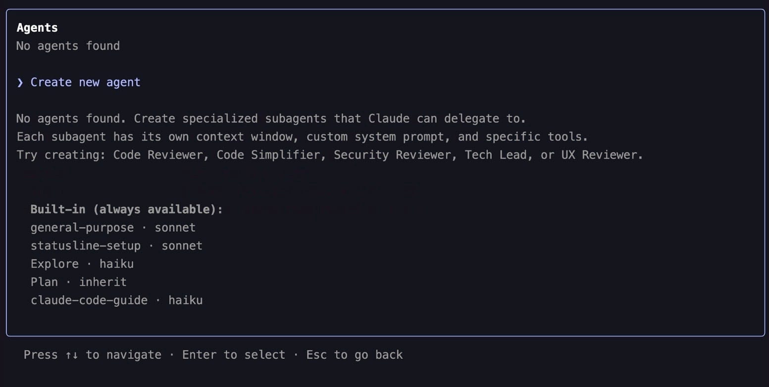The height and width of the screenshot is (387, 769).
Task: Click the Esc to go back footer hint
Action: tap(354, 354)
